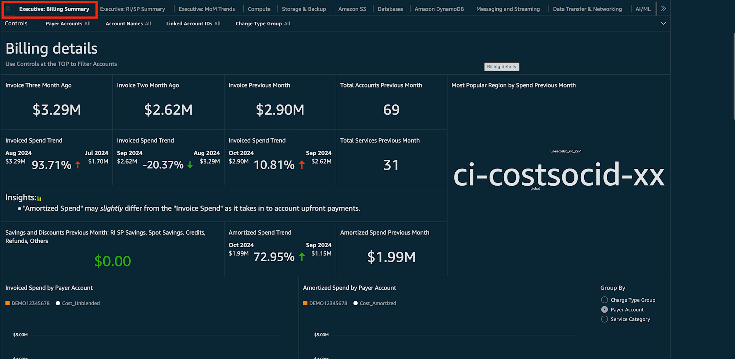735x359 pixels.
Task: Click the 31 Total Services value
Action: point(391,165)
